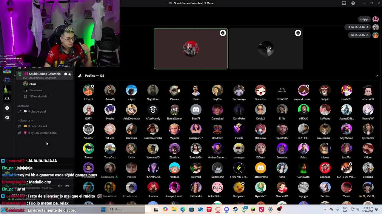Select the Squid Games Colombia stage channel
Viewport: 382px width, 214px height.
point(44,75)
